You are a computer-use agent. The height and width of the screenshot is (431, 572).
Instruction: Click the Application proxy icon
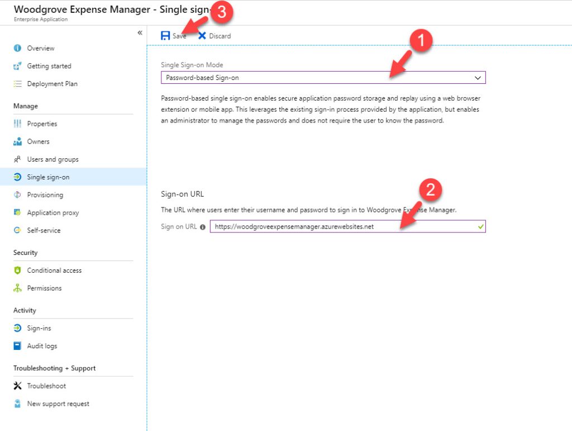tap(17, 212)
